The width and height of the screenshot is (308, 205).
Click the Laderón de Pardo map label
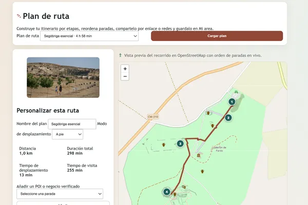pyautogui.click(x=219, y=149)
